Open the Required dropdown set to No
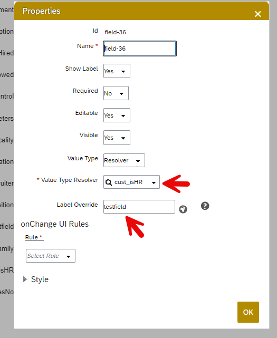This screenshot has height=338, width=277. pos(116,93)
